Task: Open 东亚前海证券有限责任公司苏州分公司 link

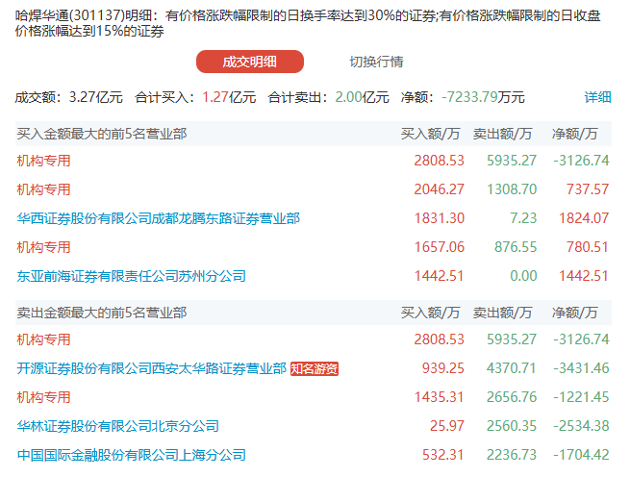Action: pos(132,276)
